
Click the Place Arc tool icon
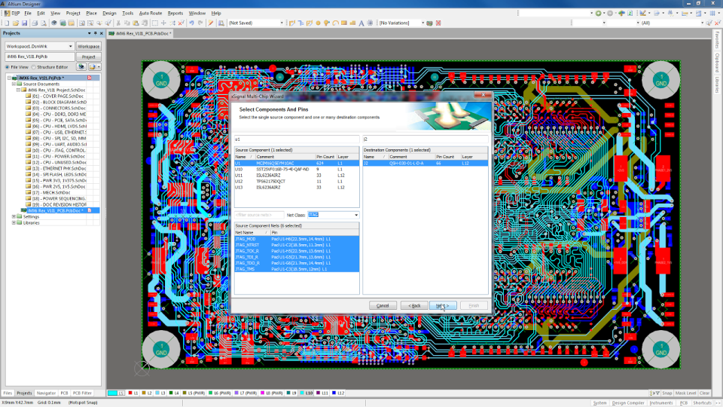(336, 23)
